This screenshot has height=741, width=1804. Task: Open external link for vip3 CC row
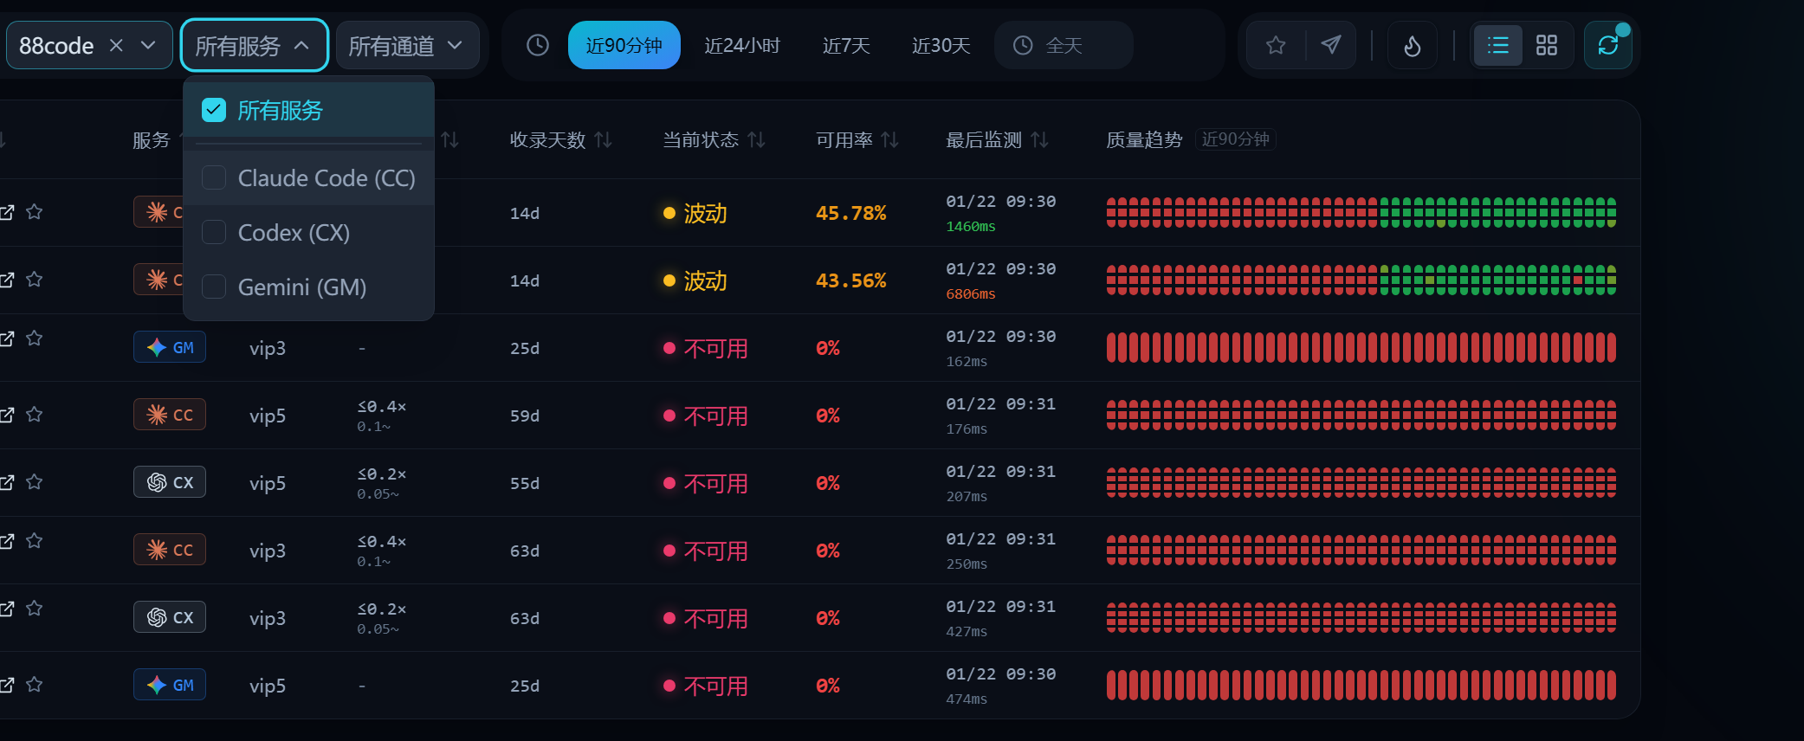6,541
